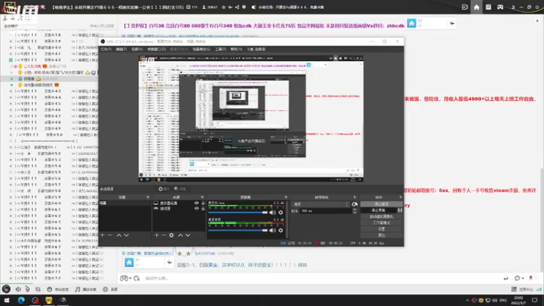Move source down in Sources dock
The height and width of the screenshot is (306, 544).
pyautogui.click(x=188, y=235)
